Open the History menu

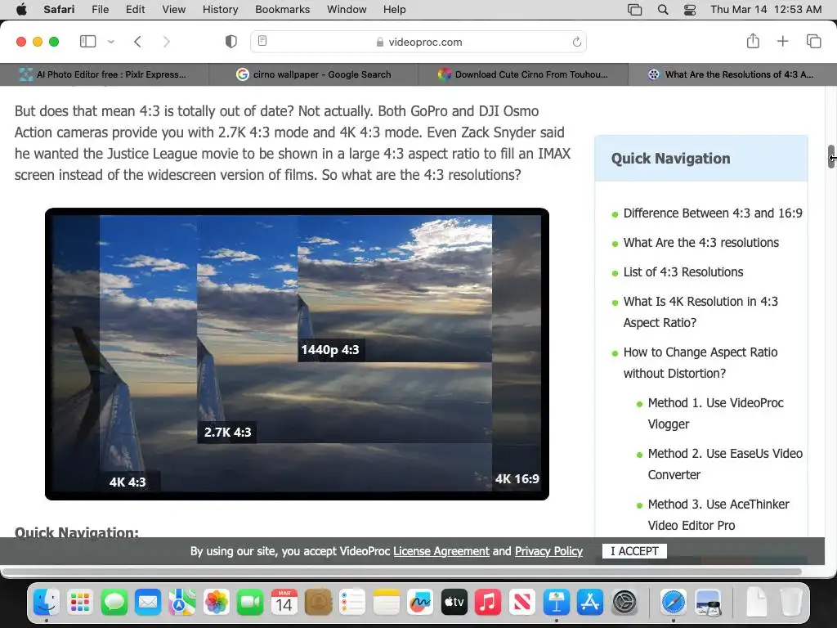tap(220, 10)
